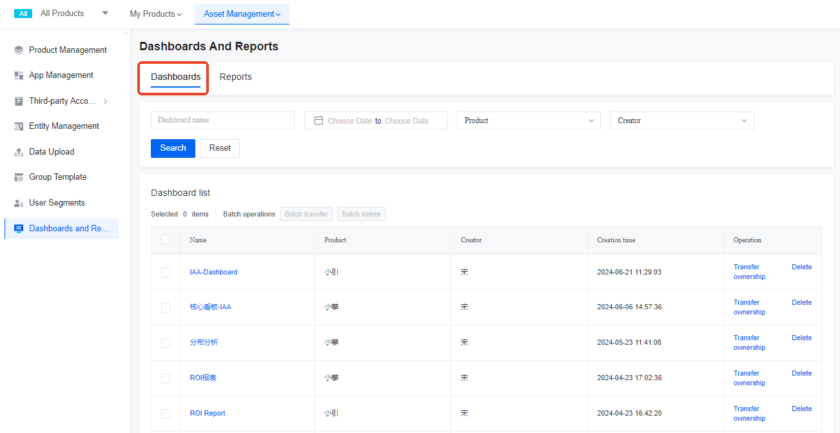This screenshot has width=840, height=433.
Task: Open the 核心看板-IAA dashboard link
Action: click(210, 307)
